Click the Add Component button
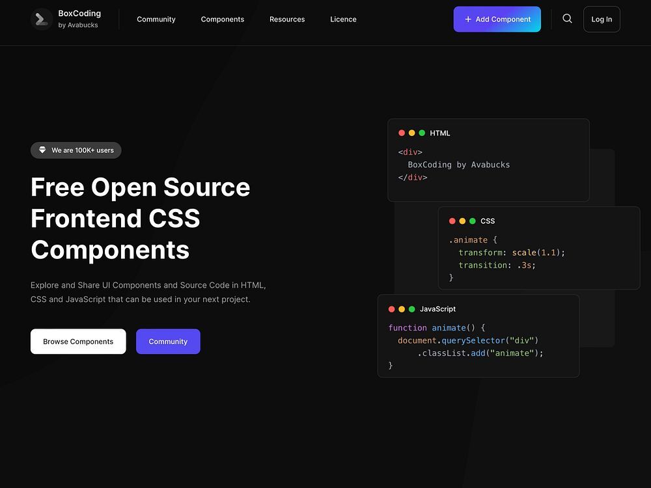The image size is (651, 488). tap(497, 19)
